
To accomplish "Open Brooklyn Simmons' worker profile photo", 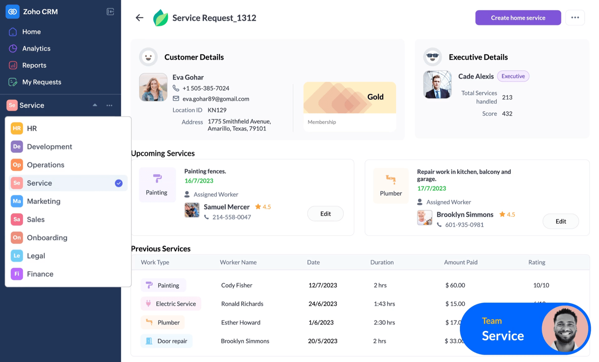I will point(424,218).
